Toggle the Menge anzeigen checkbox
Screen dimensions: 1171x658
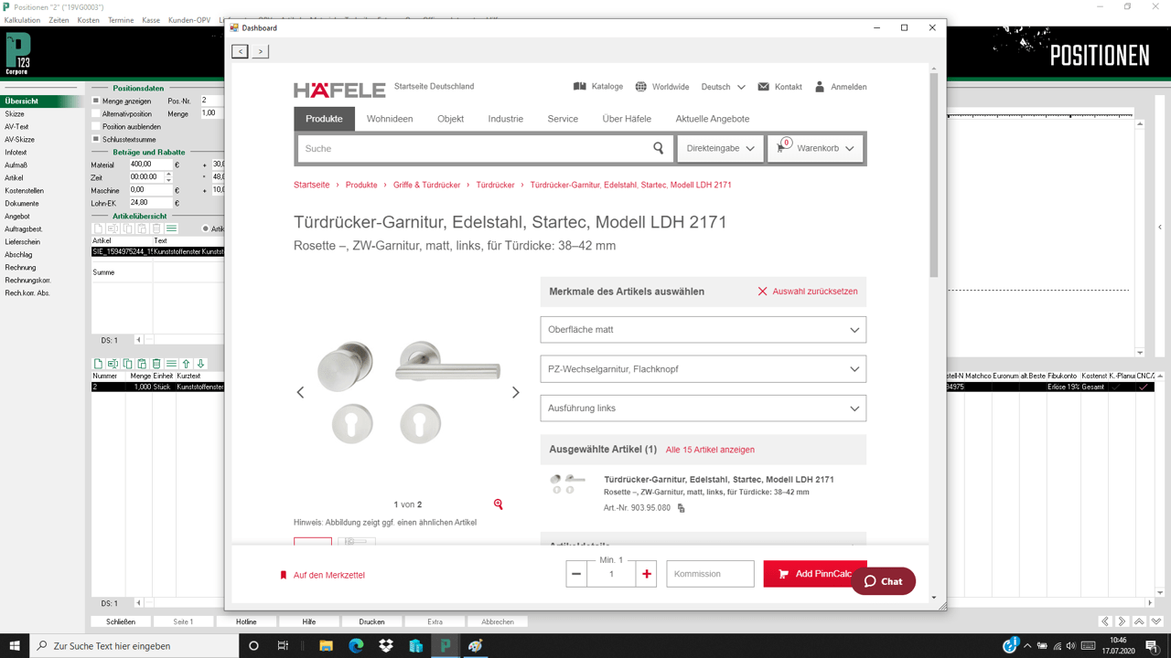[96, 101]
